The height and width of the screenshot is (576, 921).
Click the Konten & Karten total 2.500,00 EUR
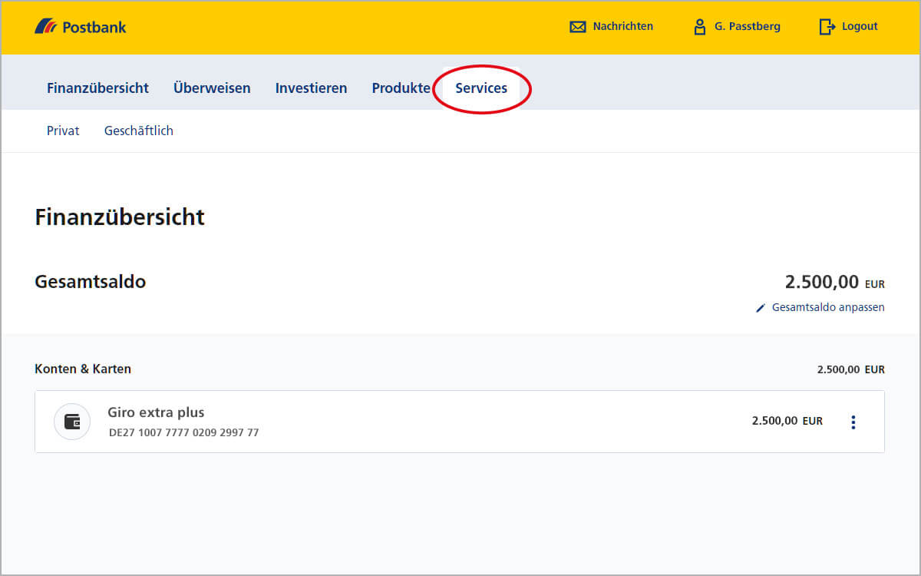click(x=851, y=369)
